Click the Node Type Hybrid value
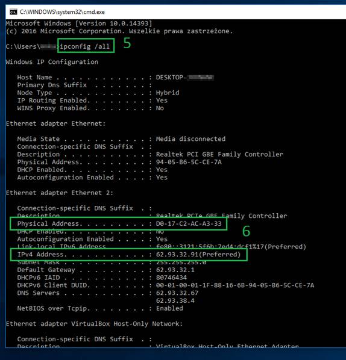Viewport: 346px width, 360px height. pos(168,93)
